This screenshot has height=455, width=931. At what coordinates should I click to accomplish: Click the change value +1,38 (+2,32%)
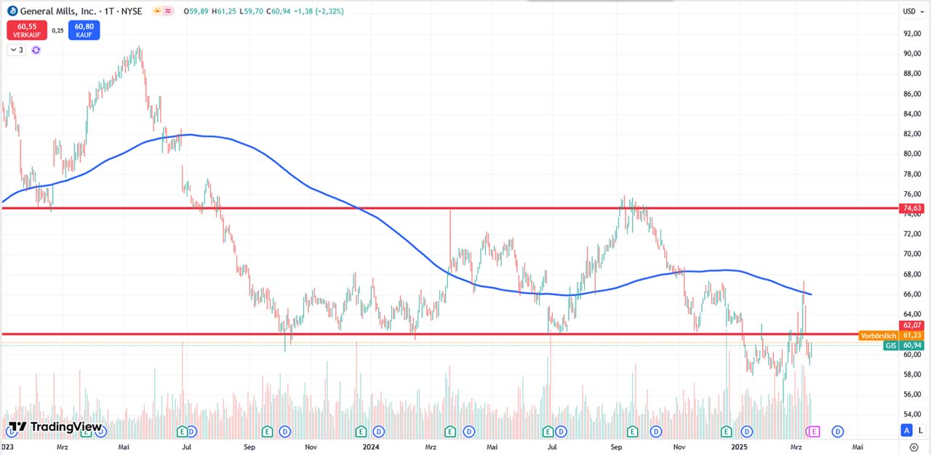[x=318, y=11]
